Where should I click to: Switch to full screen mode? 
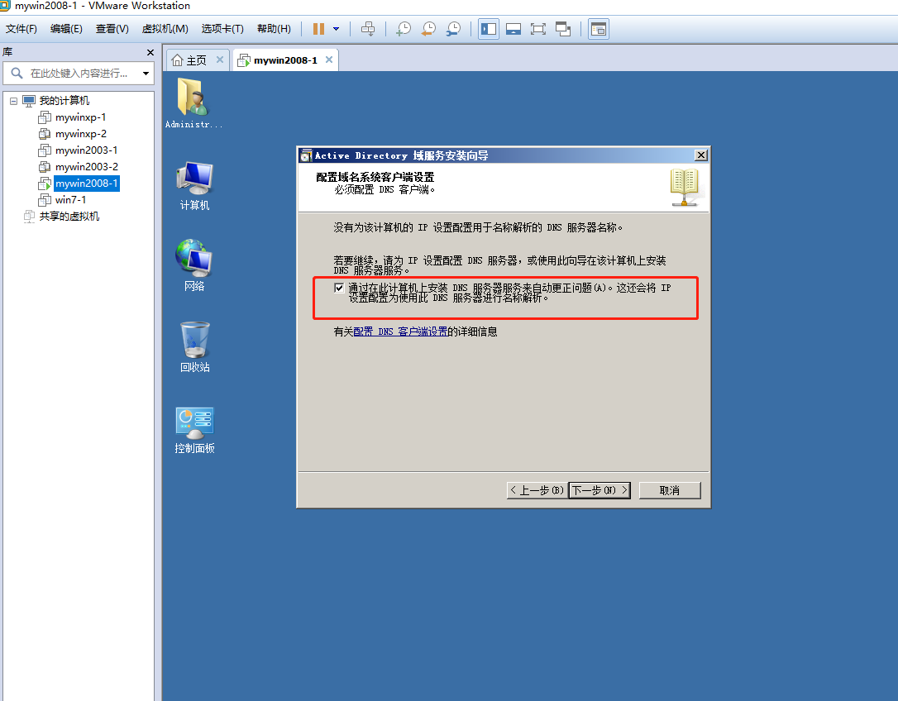coord(537,29)
